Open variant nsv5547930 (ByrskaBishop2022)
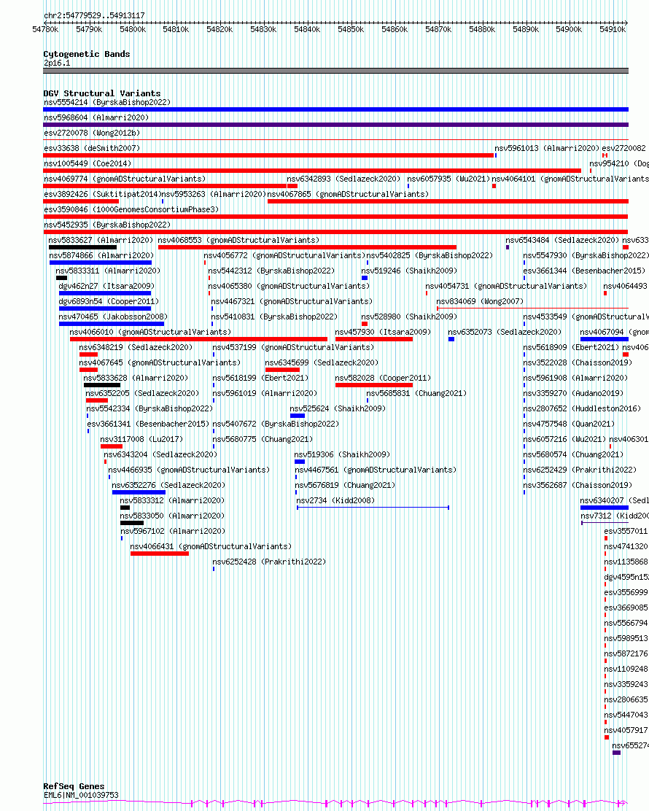The height and width of the screenshot is (811, 649). (586, 255)
